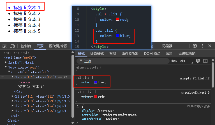215x125 pixels.
Task: Expand the li5 node's ellipsis badge
Action: (59, 111)
